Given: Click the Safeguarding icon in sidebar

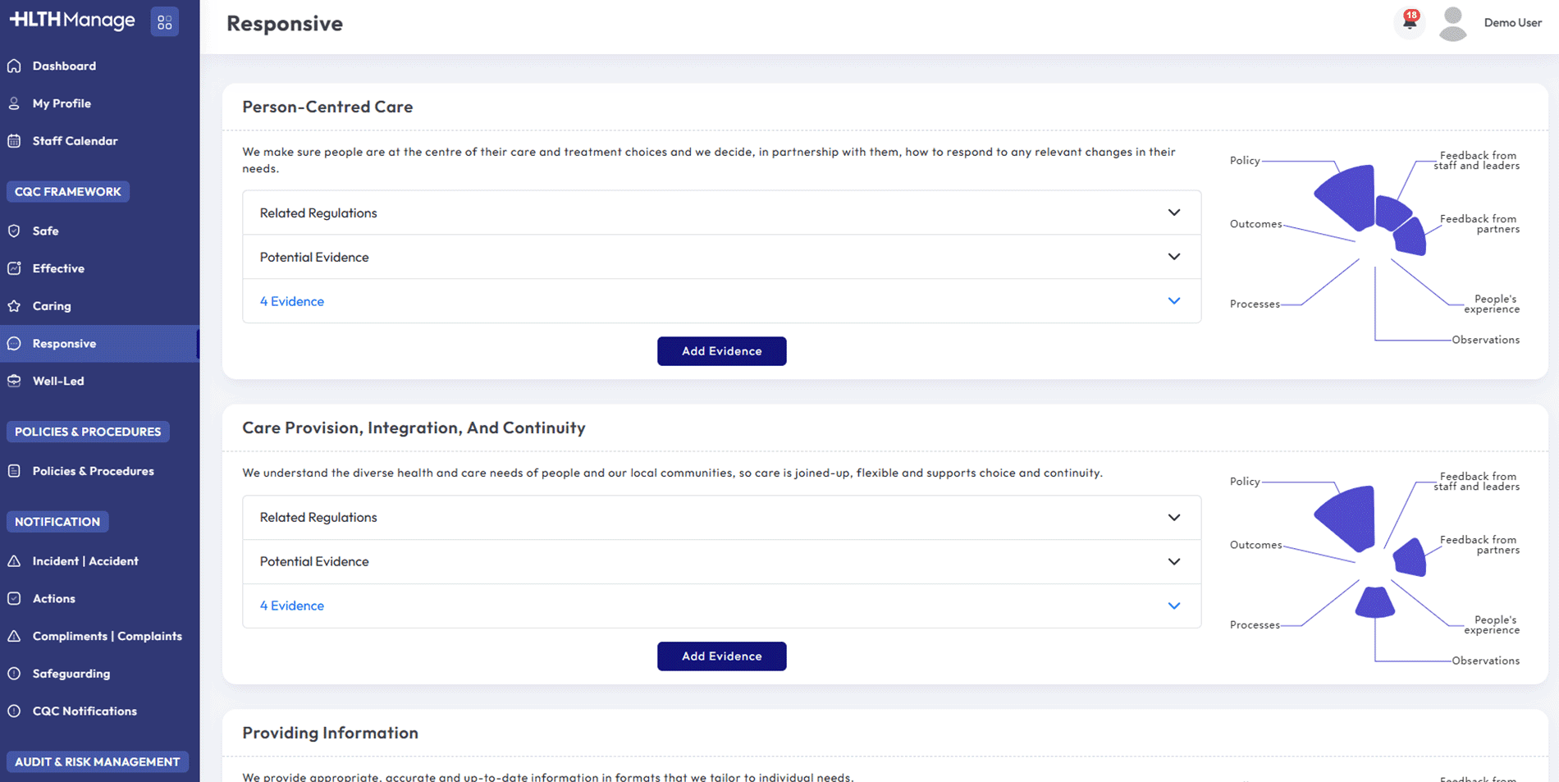Looking at the screenshot, I should point(15,674).
